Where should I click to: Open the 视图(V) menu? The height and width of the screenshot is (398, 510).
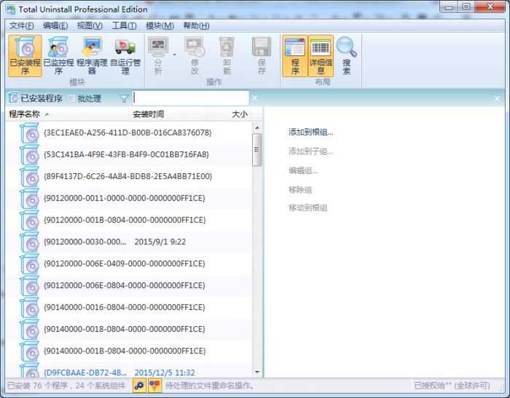click(90, 25)
